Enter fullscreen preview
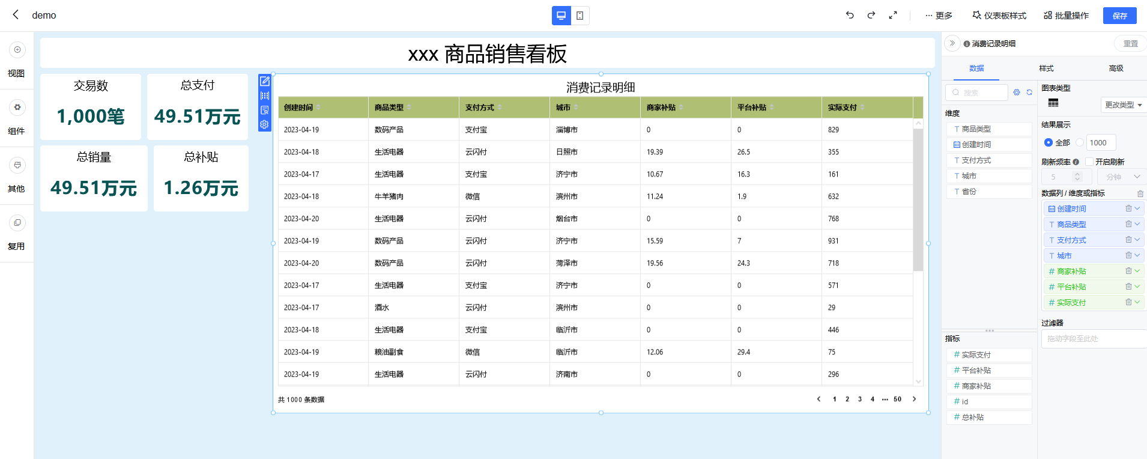The width and height of the screenshot is (1147, 459). [x=893, y=15]
